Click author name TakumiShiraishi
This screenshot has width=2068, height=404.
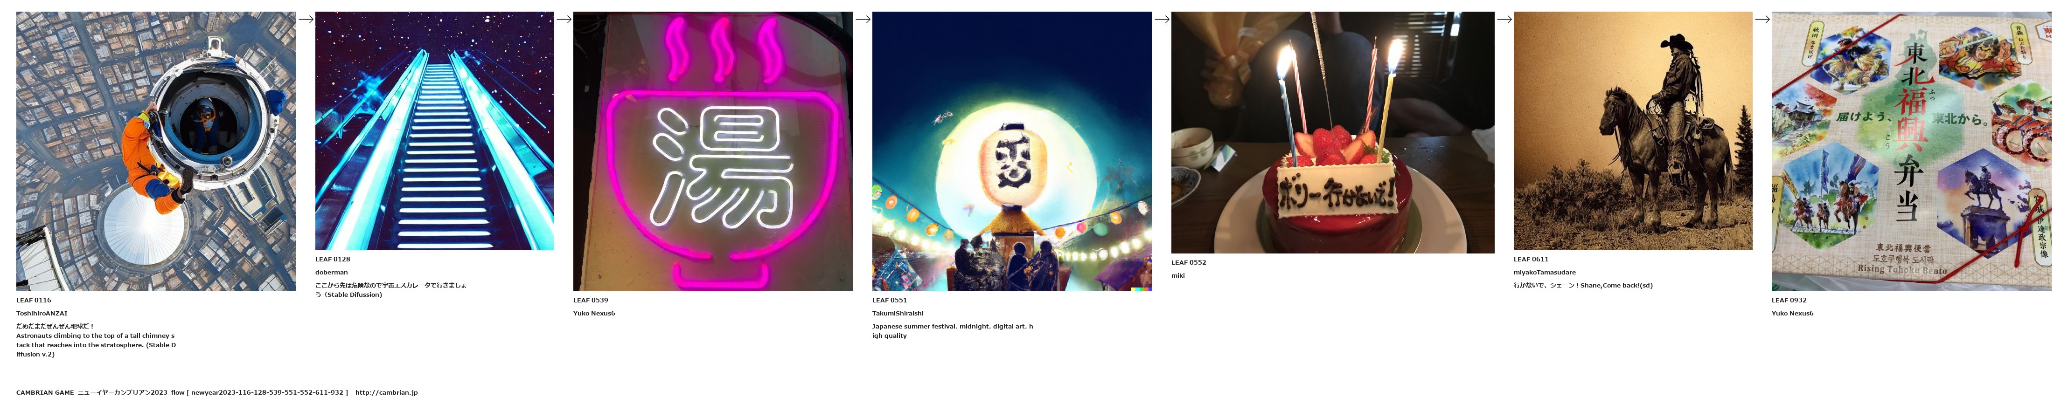[x=898, y=314]
